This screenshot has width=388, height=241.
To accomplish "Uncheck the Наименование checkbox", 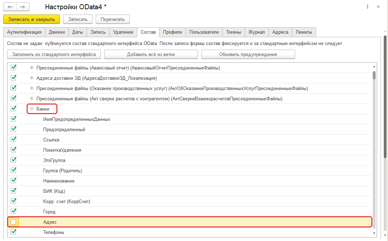I will click(x=13, y=181).
